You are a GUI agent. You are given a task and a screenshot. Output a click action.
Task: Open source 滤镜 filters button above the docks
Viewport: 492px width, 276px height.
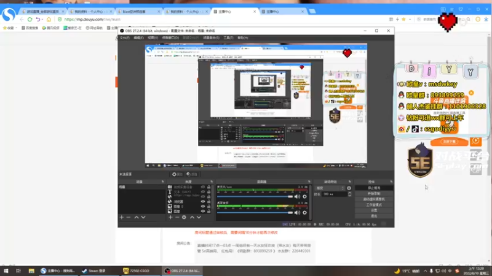[192, 174]
